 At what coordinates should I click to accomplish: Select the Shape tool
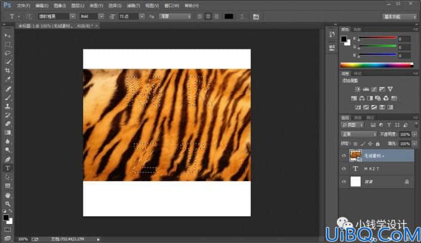pos(8,186)
